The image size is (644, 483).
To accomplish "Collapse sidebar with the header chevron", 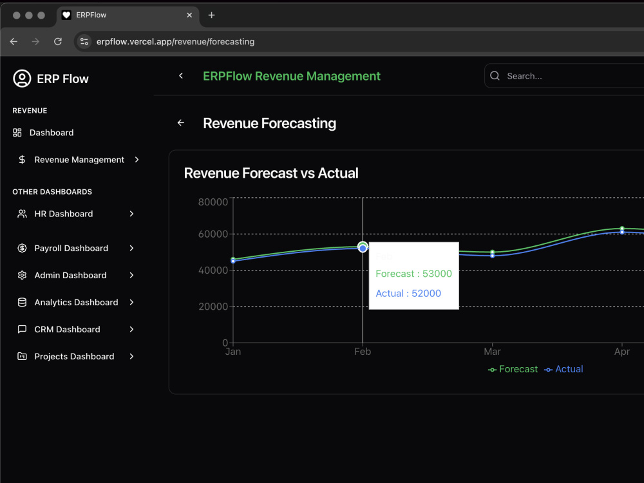I will (181, 75).
